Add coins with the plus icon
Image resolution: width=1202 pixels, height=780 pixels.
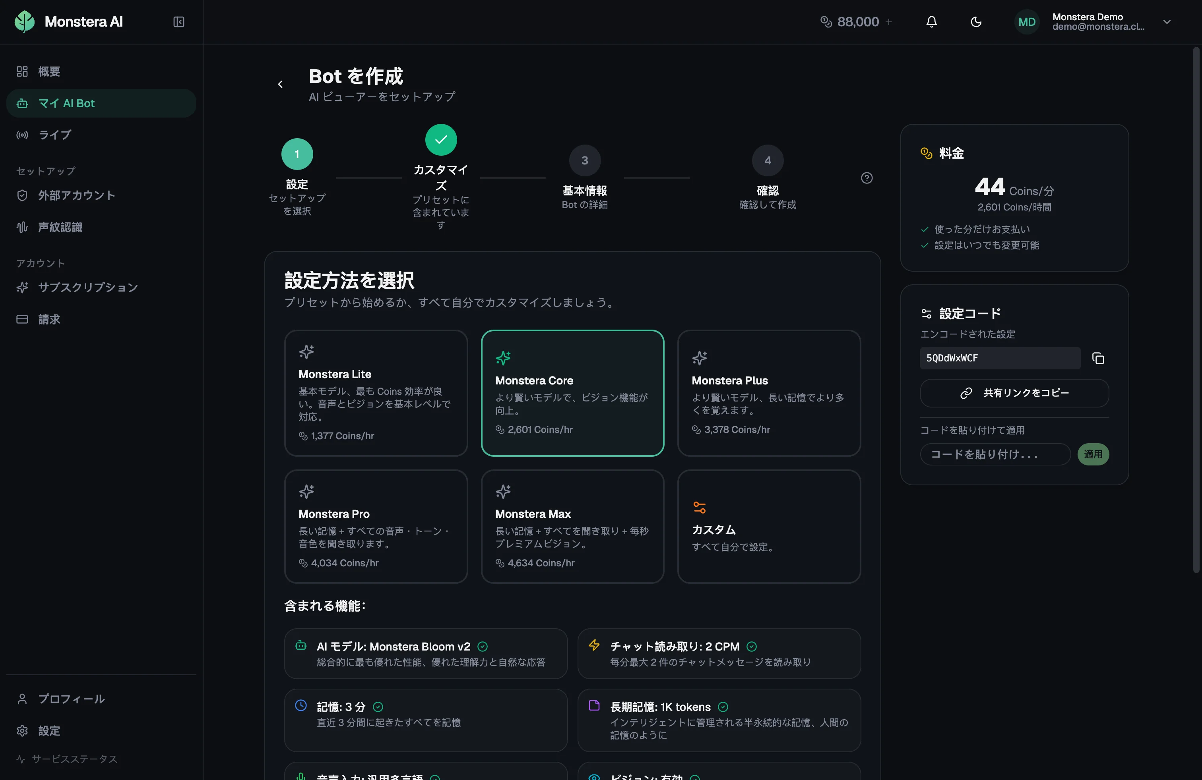point(889,22)
